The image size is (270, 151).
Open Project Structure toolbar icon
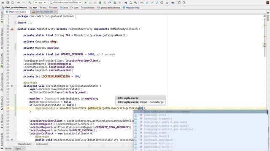[x=173, y=3]
